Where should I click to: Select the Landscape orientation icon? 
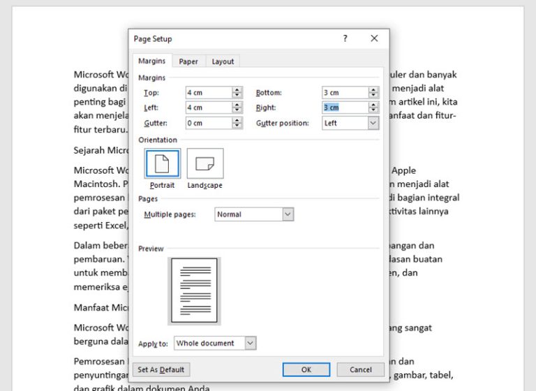205,163
